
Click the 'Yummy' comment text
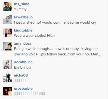point(20,9)
